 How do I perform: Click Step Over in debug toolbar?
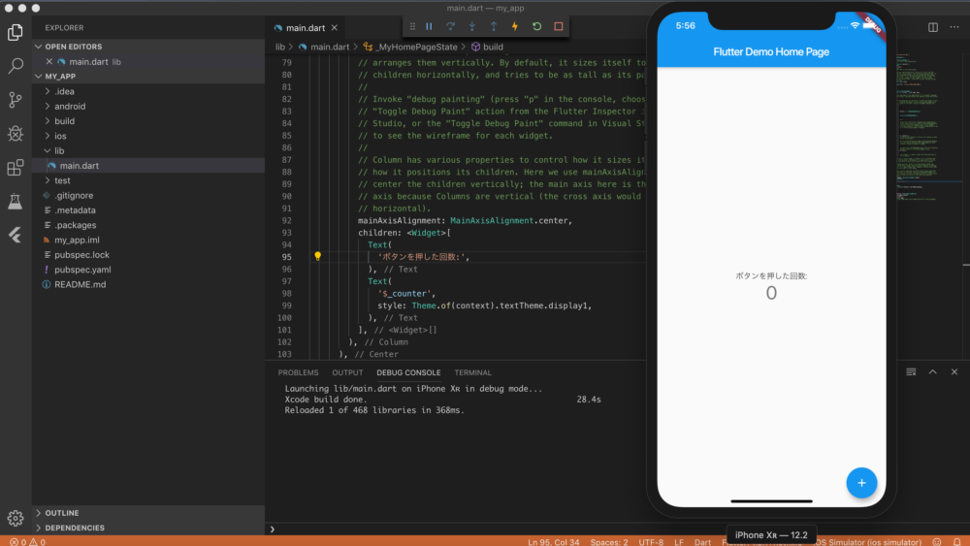click(x=450, y=26)
